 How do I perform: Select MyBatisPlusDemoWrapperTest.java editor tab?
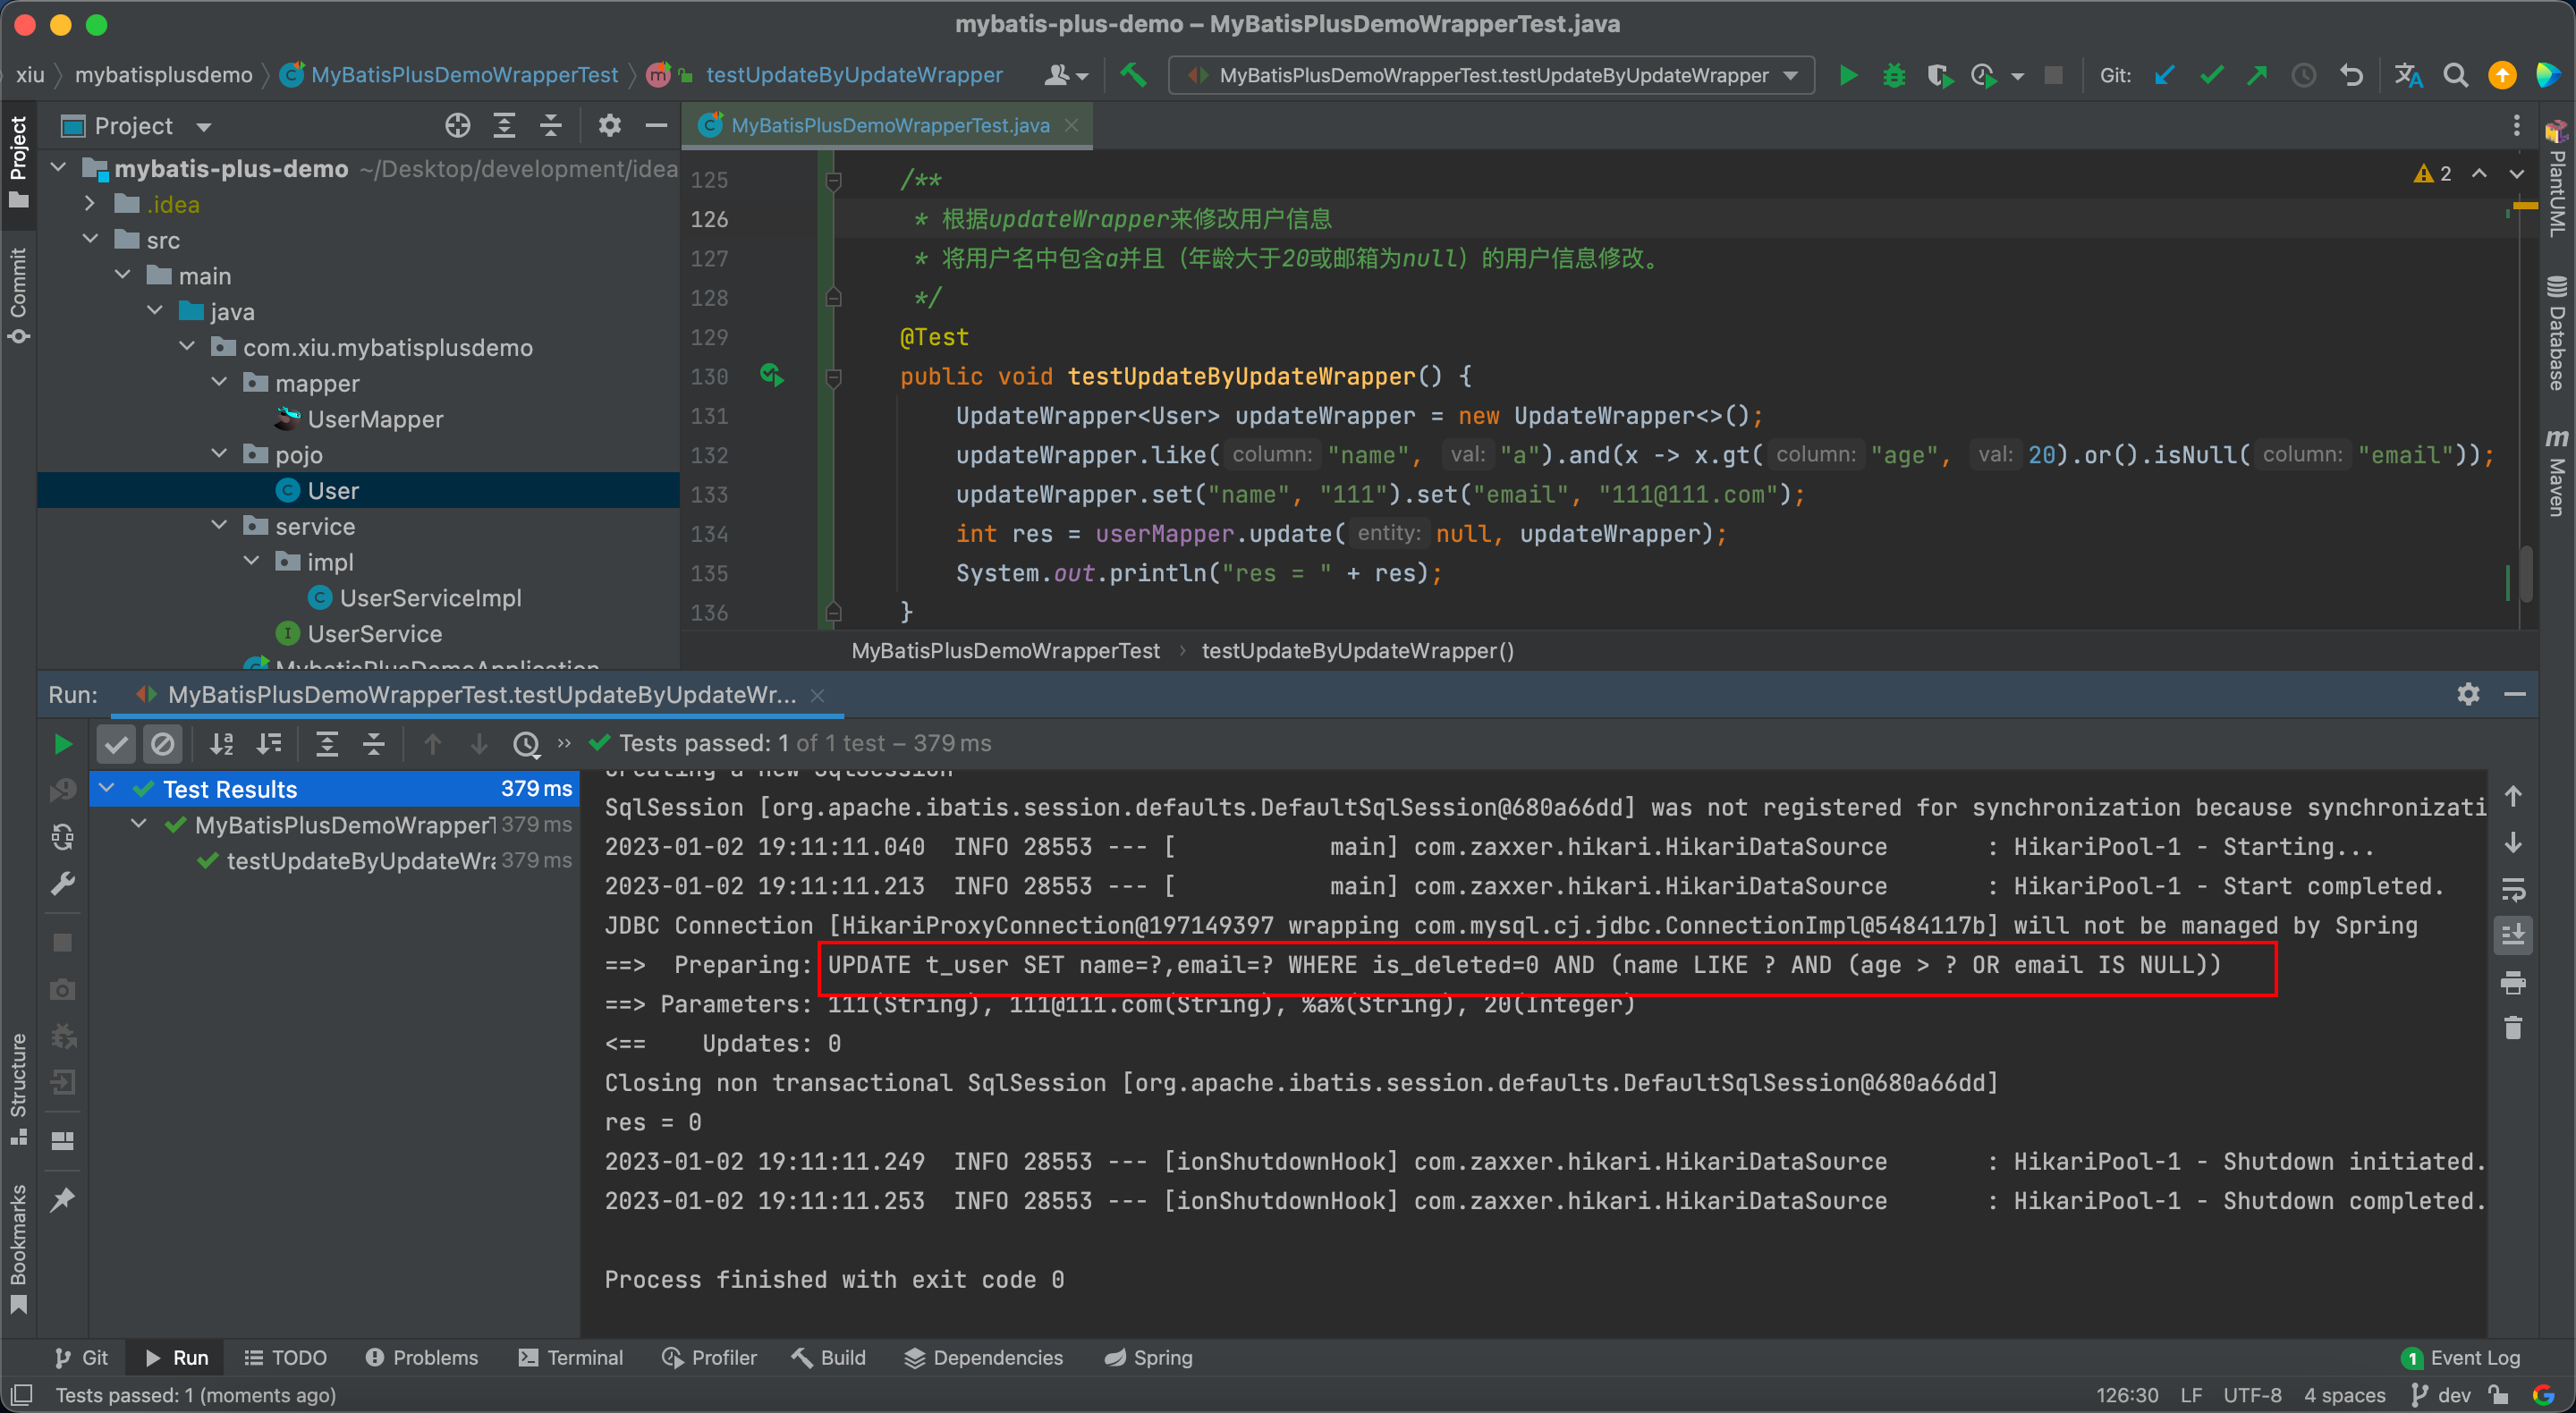tap(887, 125)
